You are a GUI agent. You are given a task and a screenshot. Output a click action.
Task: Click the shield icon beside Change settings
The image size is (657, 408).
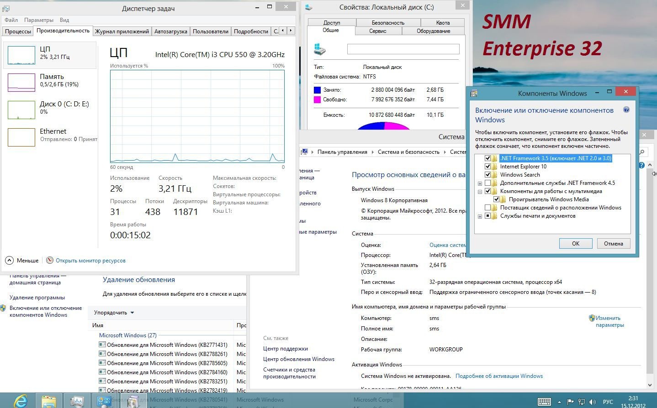coord(592,318)
